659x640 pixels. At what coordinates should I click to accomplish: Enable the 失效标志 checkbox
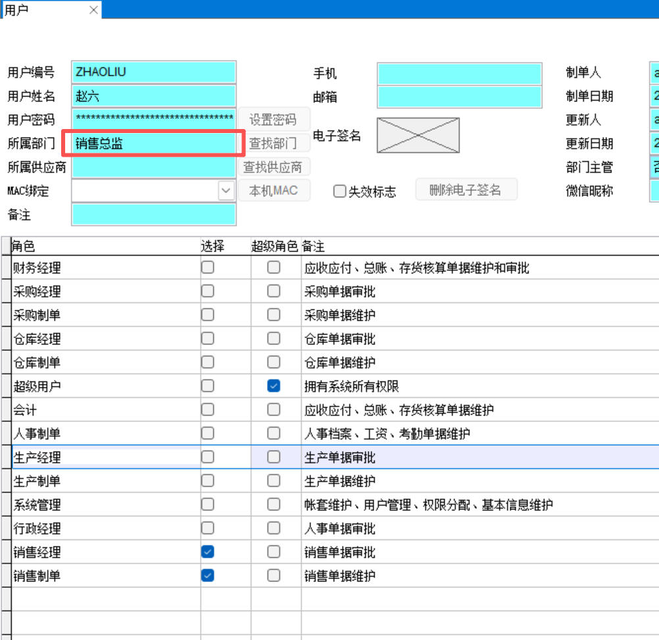[340, 192]
